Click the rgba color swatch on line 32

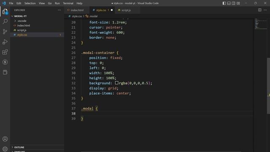[x=116, y=83]
